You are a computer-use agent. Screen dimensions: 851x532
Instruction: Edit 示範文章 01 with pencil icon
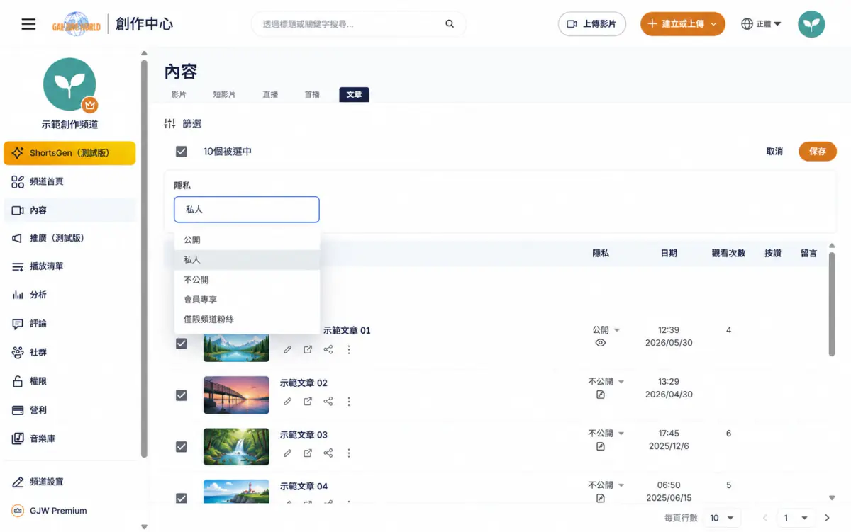point(287,350)
